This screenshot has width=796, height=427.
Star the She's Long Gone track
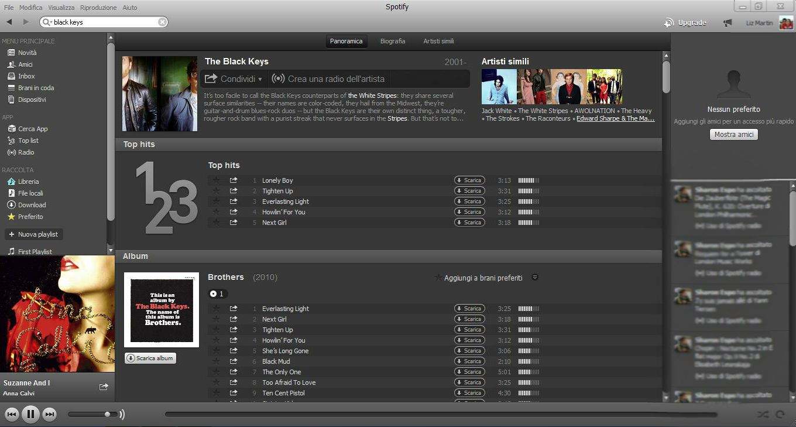[x=216, y=351]
